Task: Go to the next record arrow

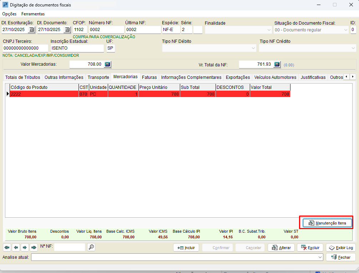Action: pos(25,247)
